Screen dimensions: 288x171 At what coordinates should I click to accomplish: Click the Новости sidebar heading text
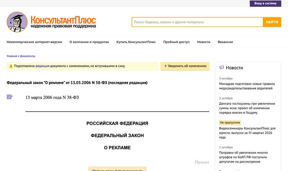point(234,68)
